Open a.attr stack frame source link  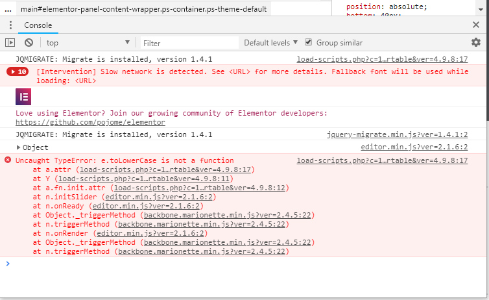point(165,169)
